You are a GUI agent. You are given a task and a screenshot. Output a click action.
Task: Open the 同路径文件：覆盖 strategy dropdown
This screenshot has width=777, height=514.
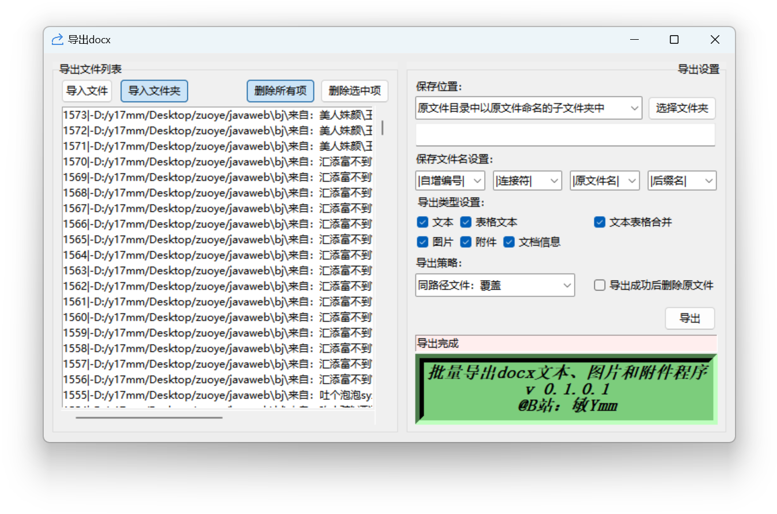(495, 285)
